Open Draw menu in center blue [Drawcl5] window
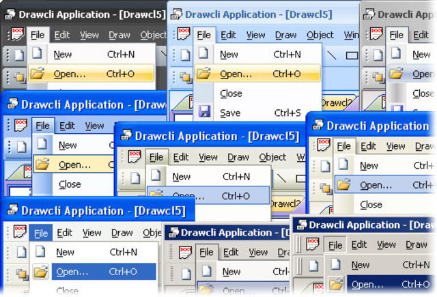Screen dimensions: 437x297 coord(238,158)
